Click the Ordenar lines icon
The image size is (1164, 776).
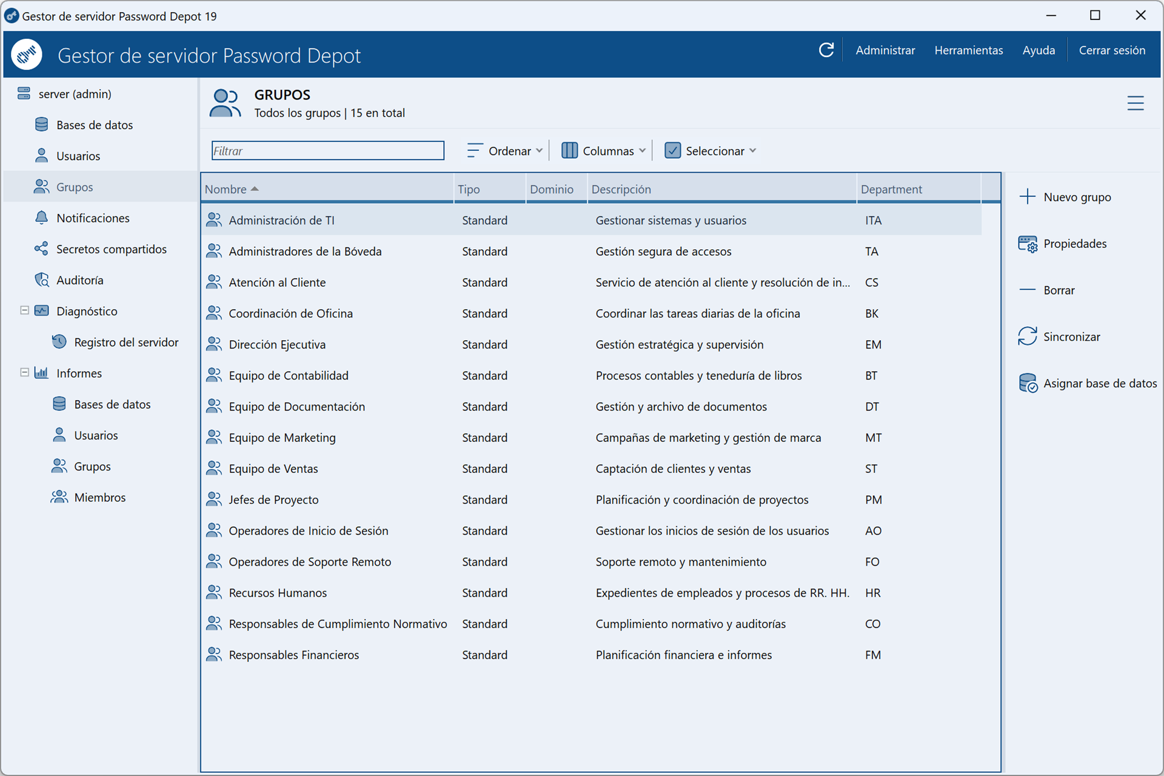pyautogui.click(x=475, y=150)
